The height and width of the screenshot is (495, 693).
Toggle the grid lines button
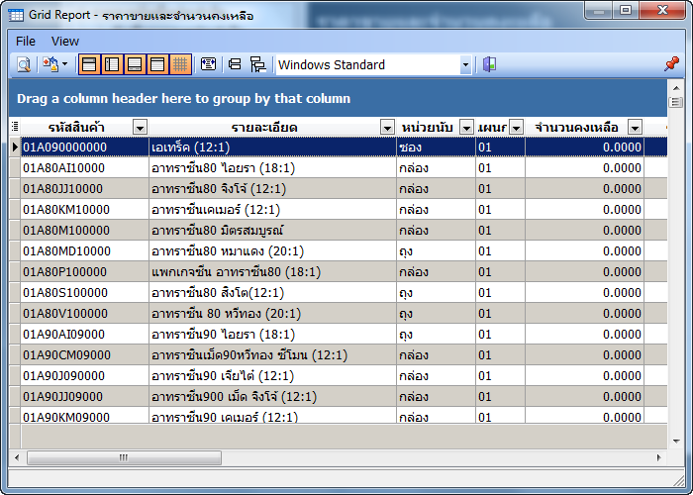coord(180,64)
